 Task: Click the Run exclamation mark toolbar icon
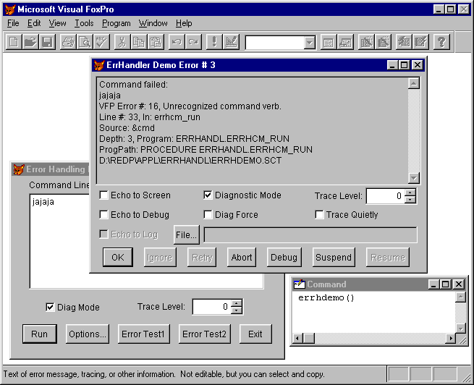click(214, 42)
